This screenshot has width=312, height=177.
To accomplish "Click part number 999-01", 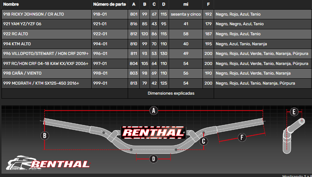I will [100, 83].
